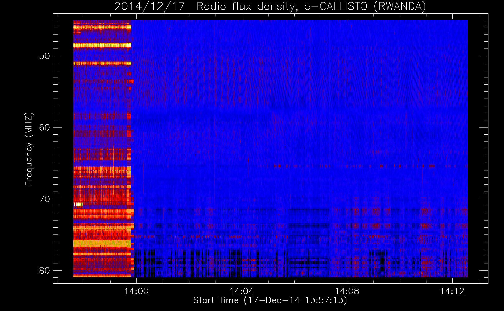Image resolution: width=504 pixels, height=311 pixels.
Task: Click the date '2014/12/17' in title
Action: pyautogui.click(x=150, y=6)
